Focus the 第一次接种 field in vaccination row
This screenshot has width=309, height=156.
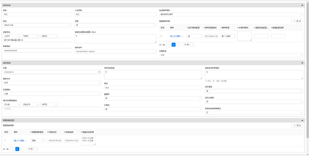click(228, 36)
